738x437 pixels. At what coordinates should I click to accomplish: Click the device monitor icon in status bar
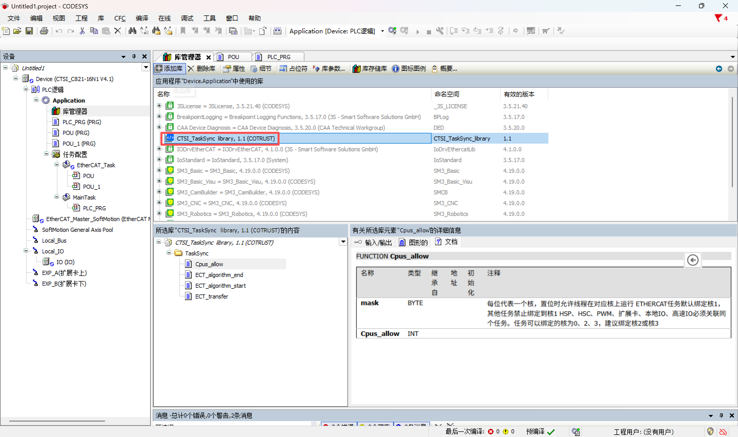[576, 432]
